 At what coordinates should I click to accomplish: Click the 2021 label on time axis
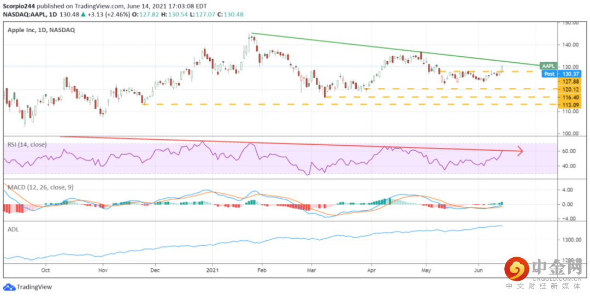213,270
